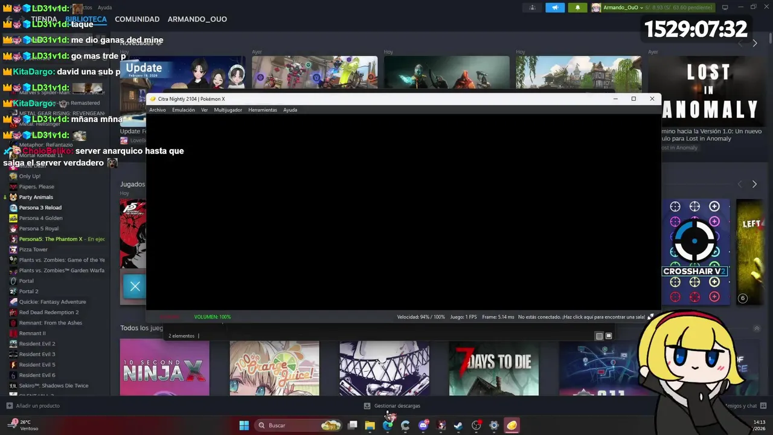Image resolution: width=773 pixels, height=435 pixels.
Task: Click Velocidad 94% / 100% status text
Action: (x=421, y=317)
